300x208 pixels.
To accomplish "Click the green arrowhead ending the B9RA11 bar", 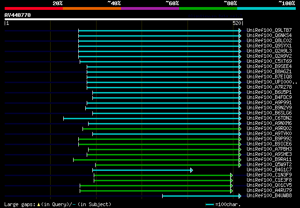I will 240,160.
